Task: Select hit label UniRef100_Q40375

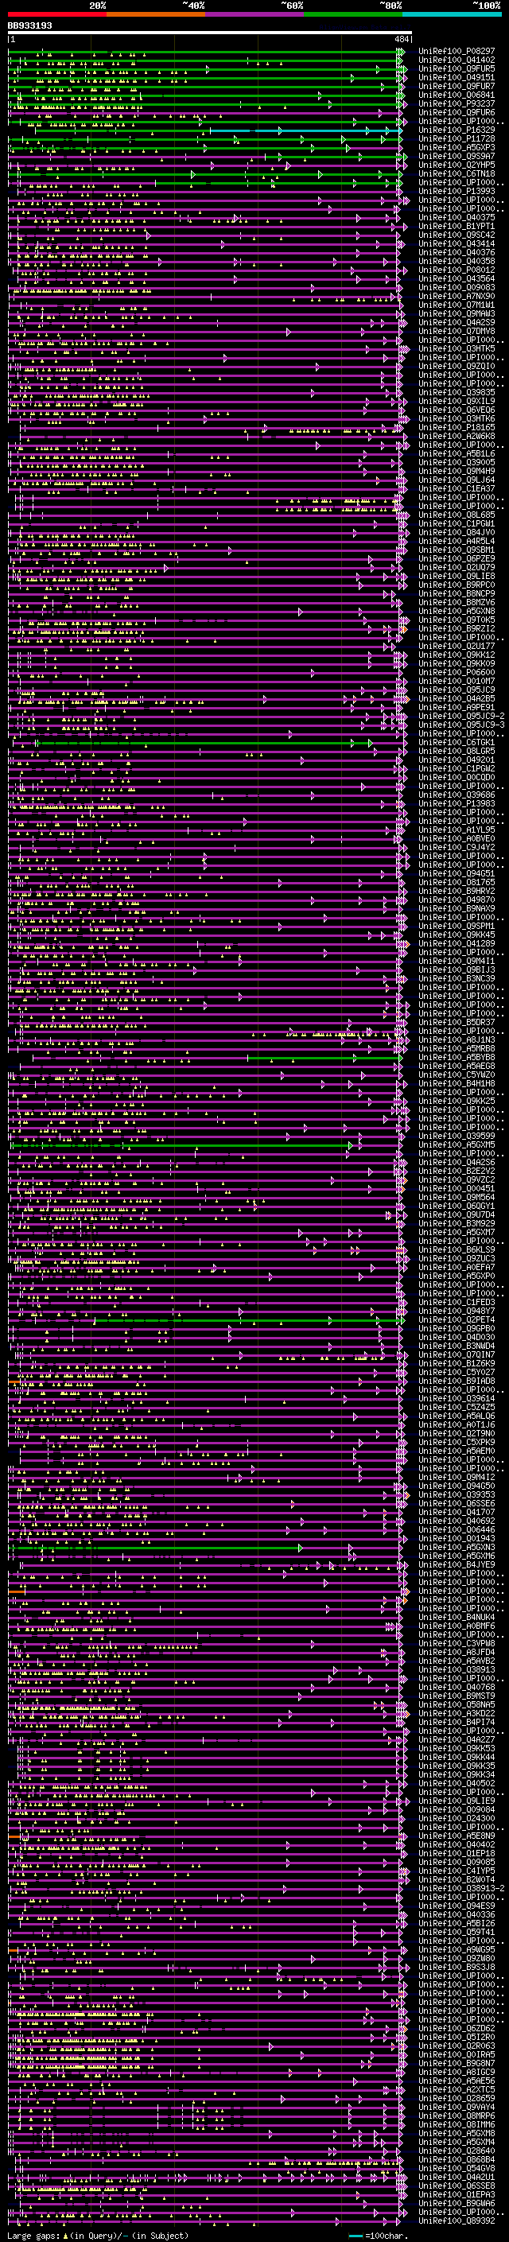Action: (x=457, y=218)
